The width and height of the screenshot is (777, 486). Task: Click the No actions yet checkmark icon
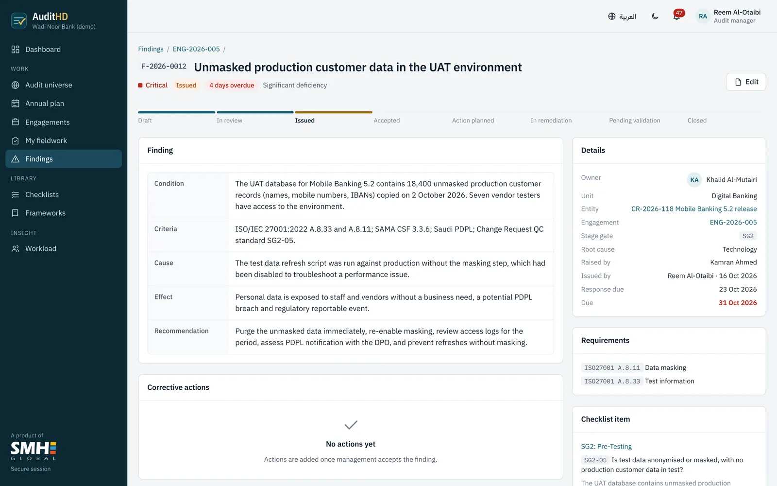[351, 425]
